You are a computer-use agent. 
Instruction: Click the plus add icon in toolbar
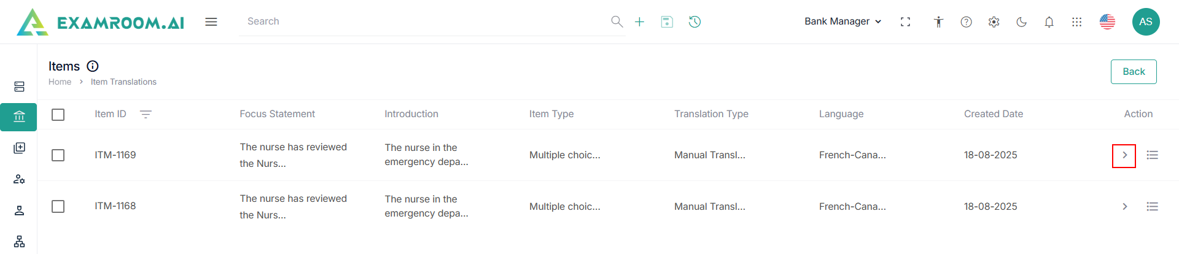point(639,22)
